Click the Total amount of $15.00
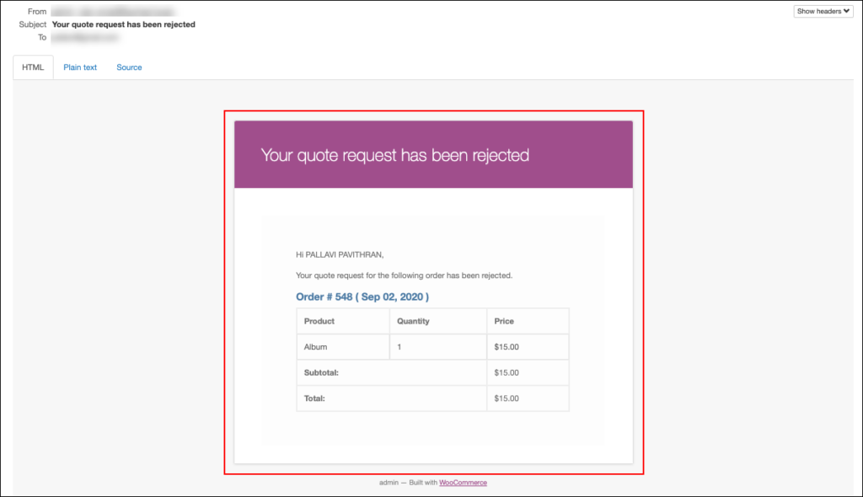 (x=506, y=398)
